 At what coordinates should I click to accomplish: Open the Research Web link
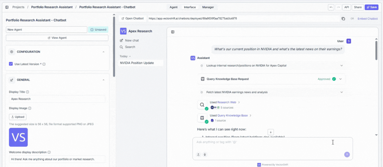pyautogui.click(x=227, y=102)
